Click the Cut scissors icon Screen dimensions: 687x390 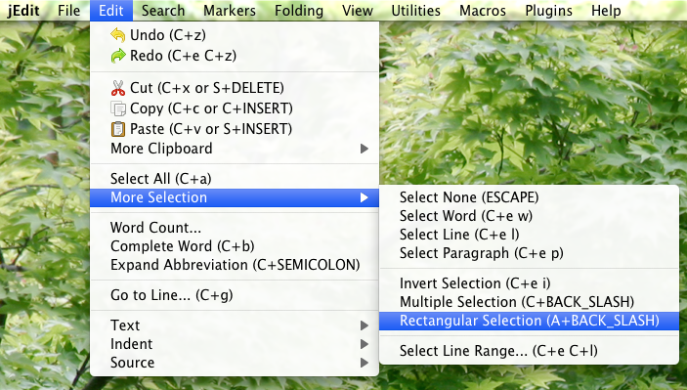[118, 88]
